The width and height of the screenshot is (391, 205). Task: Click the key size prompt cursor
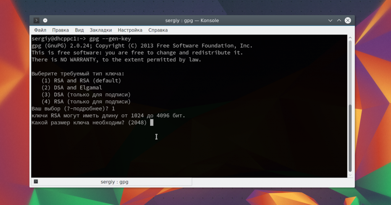(x=152, y=122)
